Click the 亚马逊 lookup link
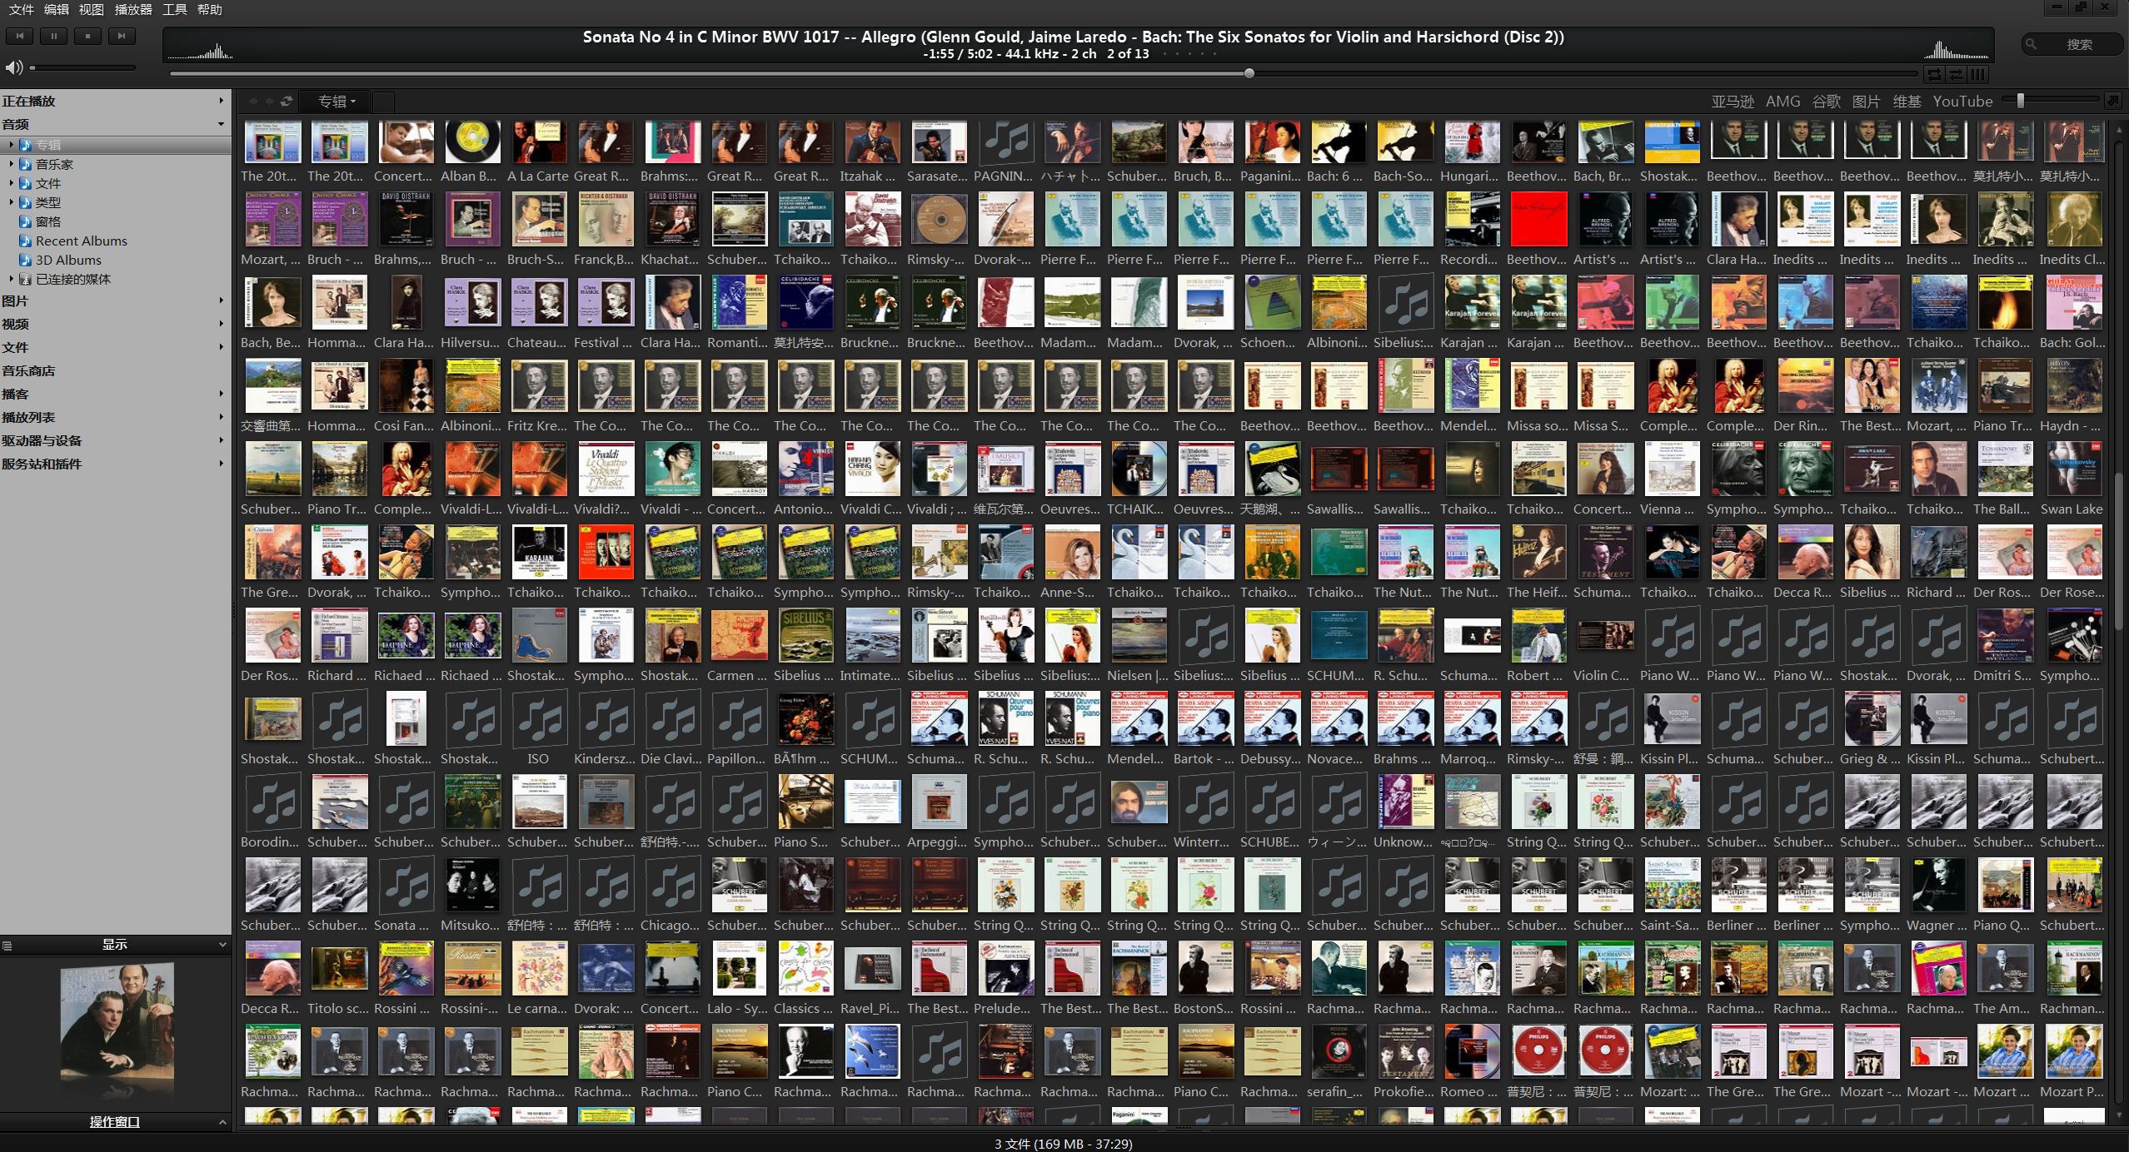Image resolution: width=2129 pixels, height=1152 pixels. (x=1733, y=101)
